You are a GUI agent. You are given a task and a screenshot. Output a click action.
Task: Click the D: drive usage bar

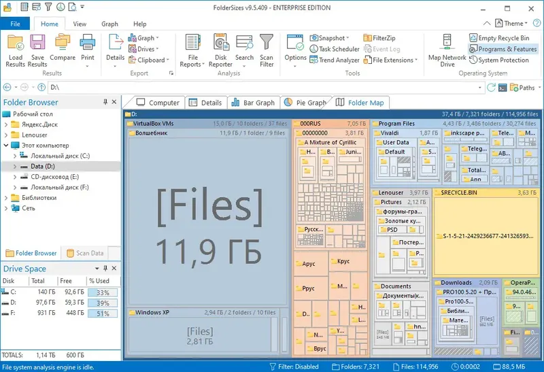103,303
